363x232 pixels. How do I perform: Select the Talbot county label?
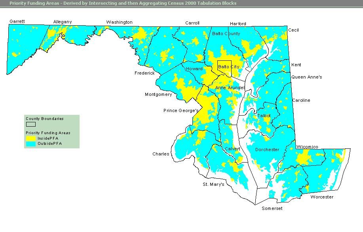[x=264, y=116]
